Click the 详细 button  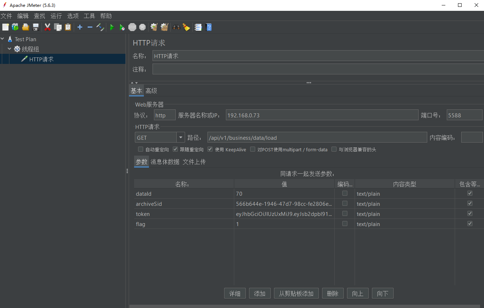[235, 294]
